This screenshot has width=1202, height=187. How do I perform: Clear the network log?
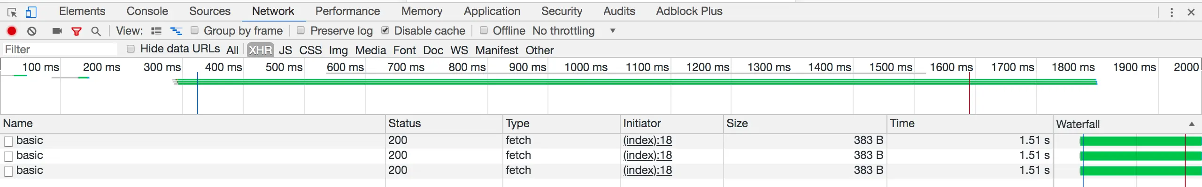(x=32, y=31)
